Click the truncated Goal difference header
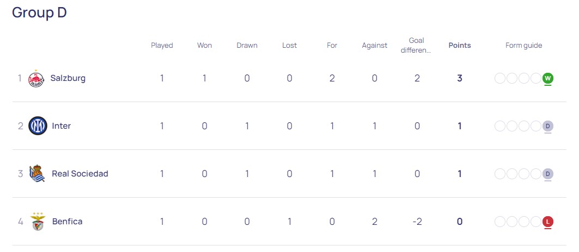Viewport: 579px width, 252px height. tap(417, 45)
